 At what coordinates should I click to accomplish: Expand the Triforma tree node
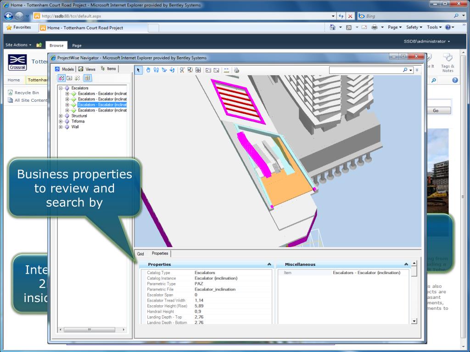(61, 121)
